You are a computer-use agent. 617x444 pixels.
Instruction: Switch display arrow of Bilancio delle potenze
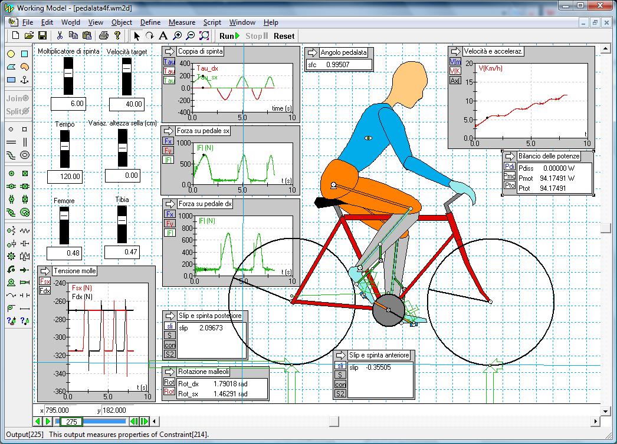[510, 157]
